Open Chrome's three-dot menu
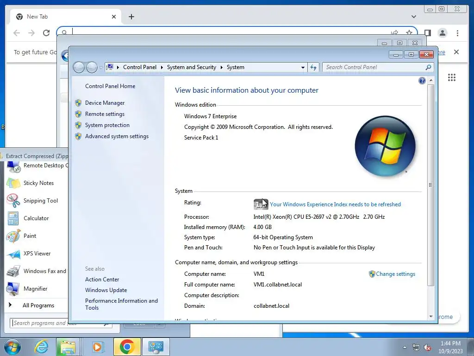The height and width of the screenshot is (356, 474). [x=457, y=33]
